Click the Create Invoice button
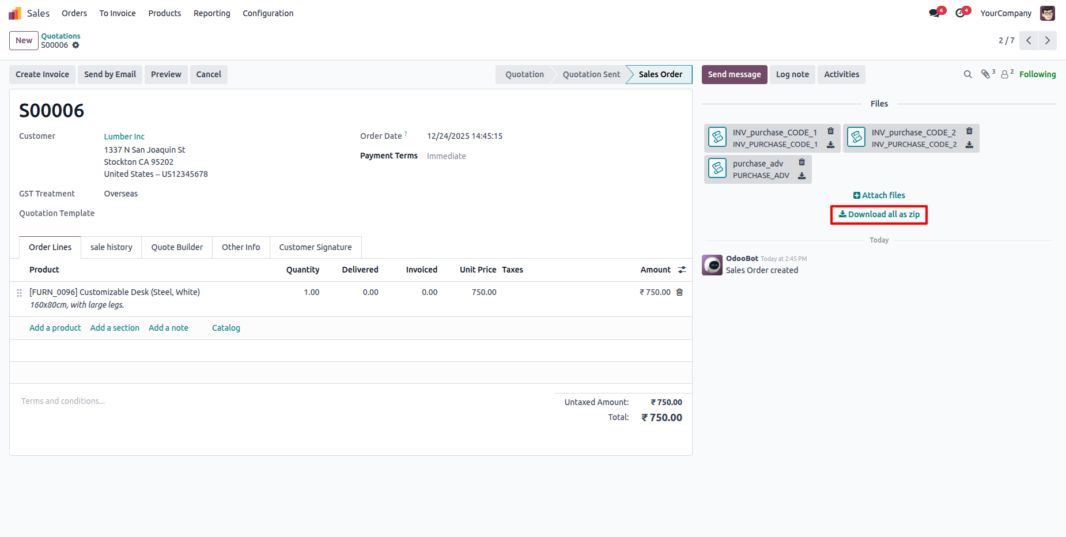Screen dimensions: 1066x537 coord(42,74)
